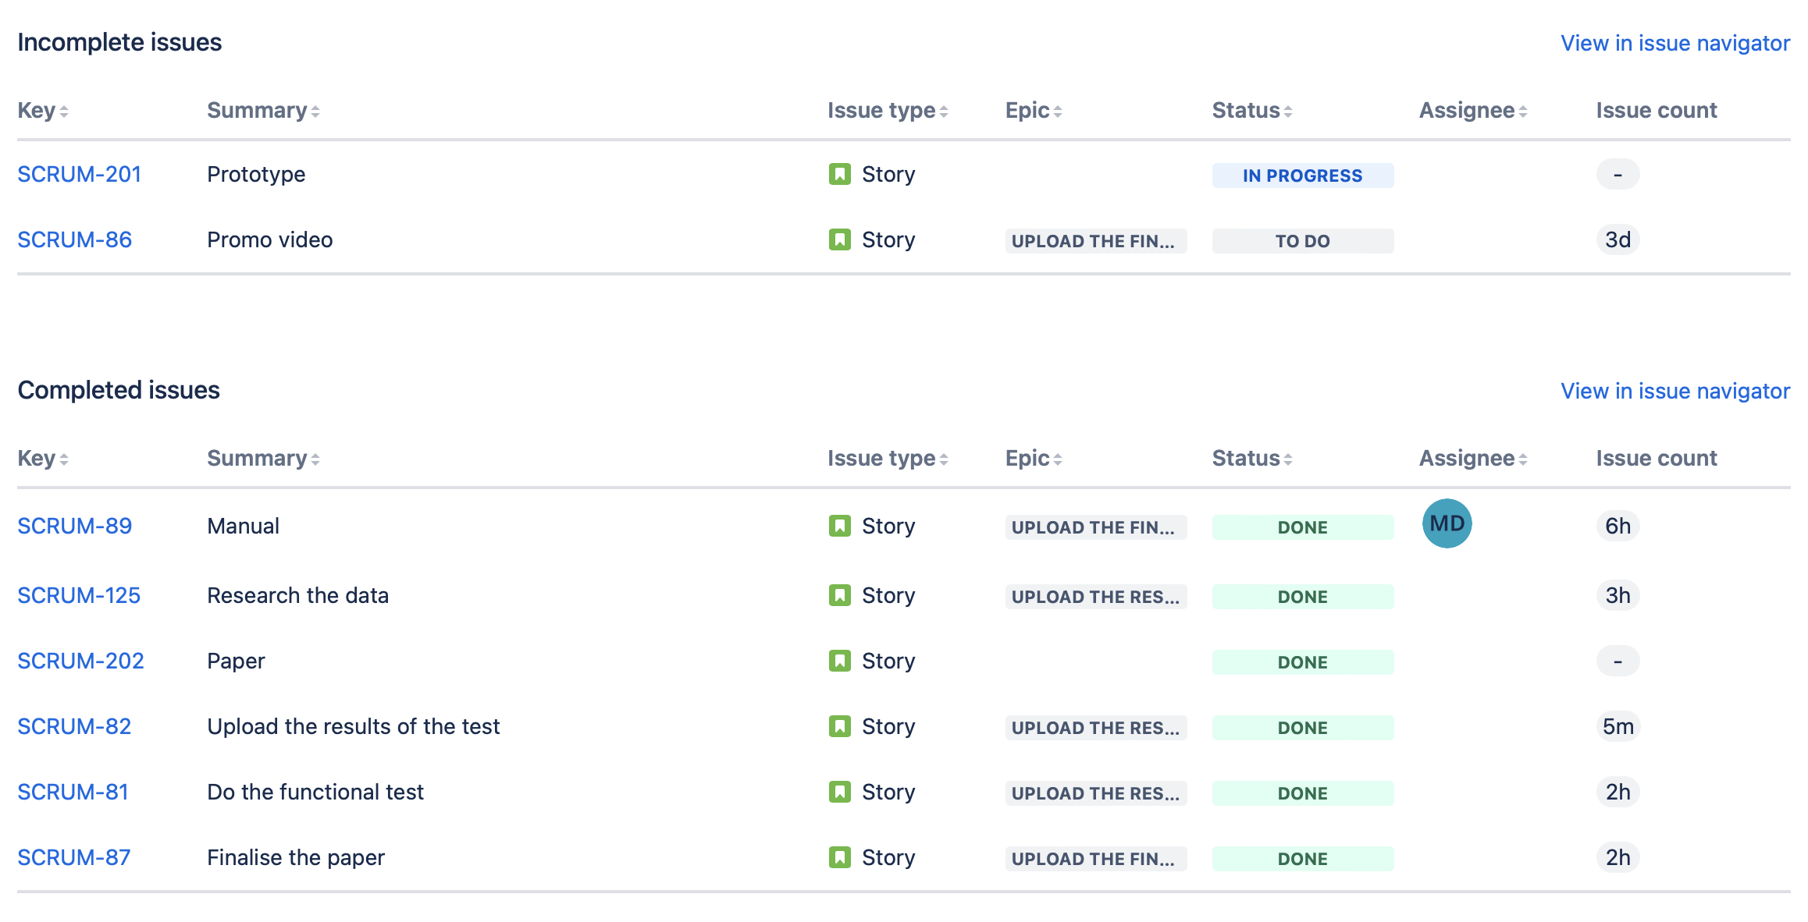Click Story icon for SCRUM-201 Prototype
Viewport: 1808px width, 922px height.
[x=839, y=174]
